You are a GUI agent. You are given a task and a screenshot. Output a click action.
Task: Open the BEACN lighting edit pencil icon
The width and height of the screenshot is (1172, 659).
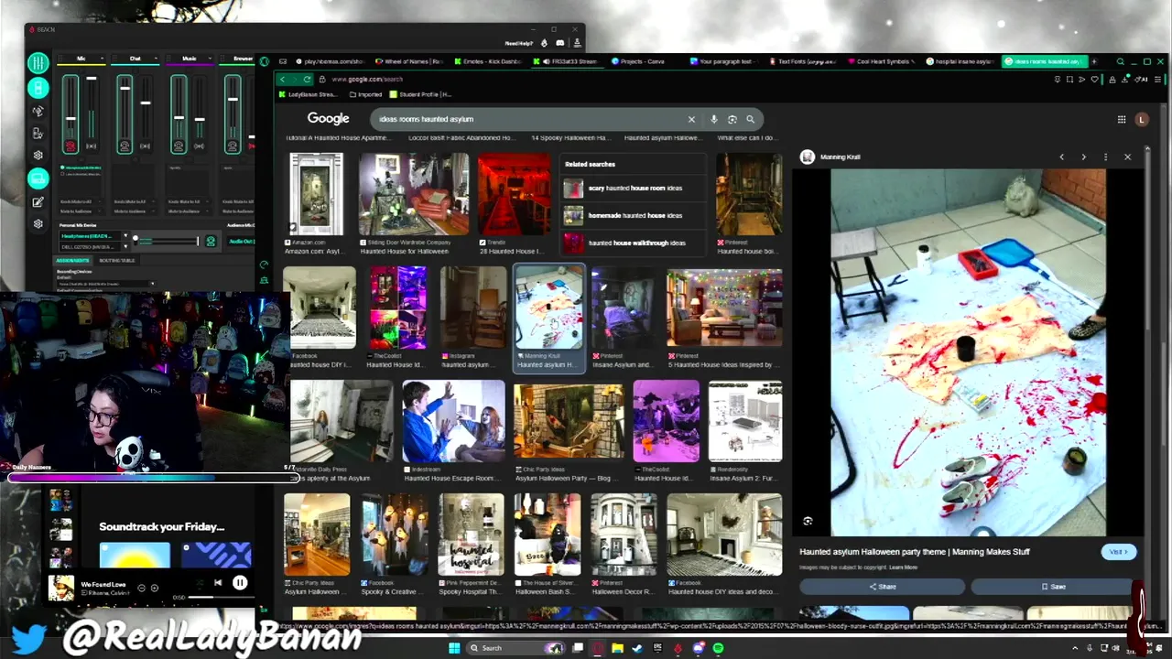coord(38,202)
